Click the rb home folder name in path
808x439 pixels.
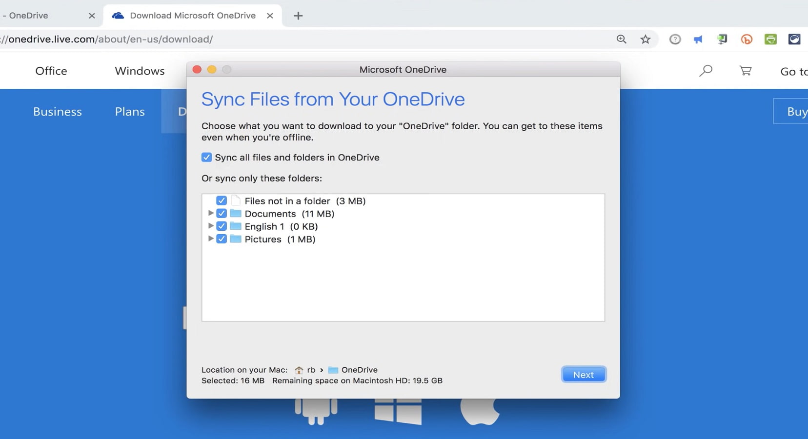(x=311, y=370)
